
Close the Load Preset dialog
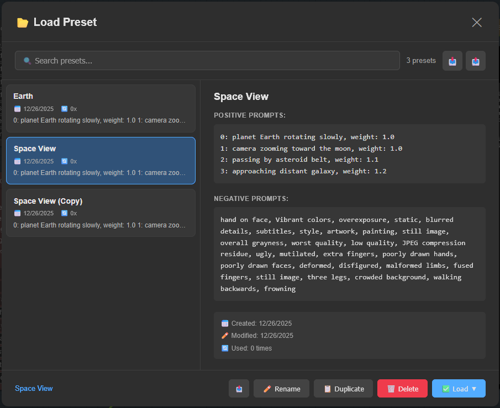(x=477, y=22)
